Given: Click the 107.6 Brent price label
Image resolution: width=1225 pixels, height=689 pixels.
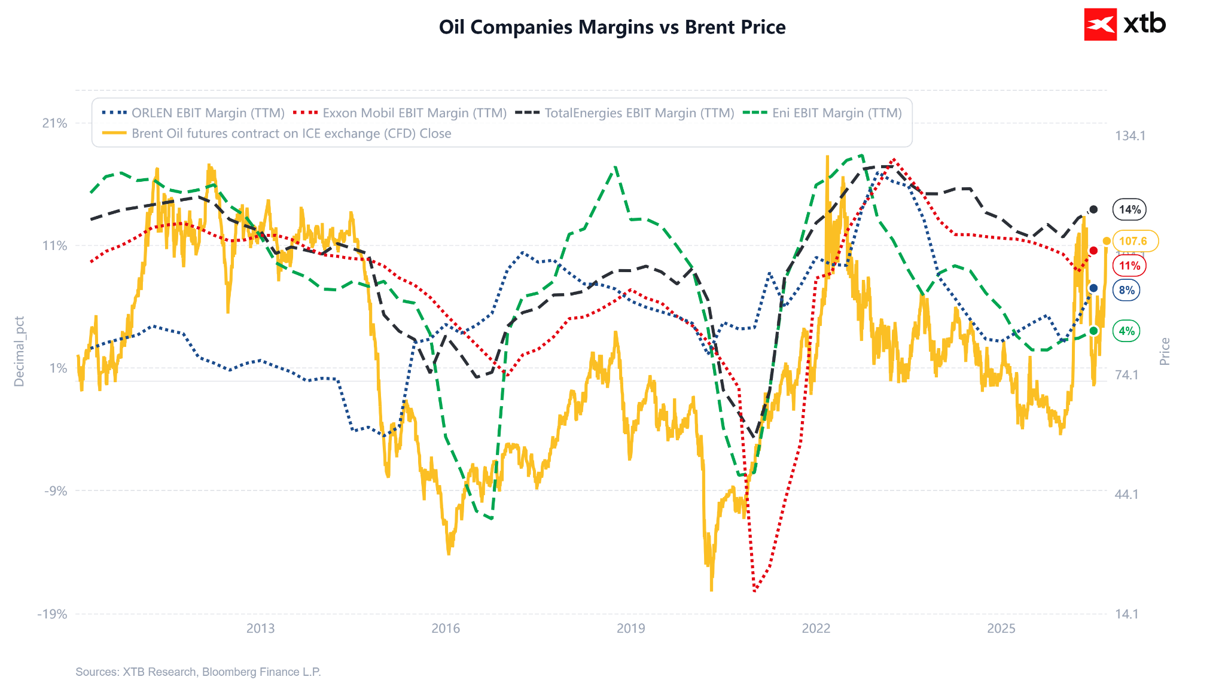Looking at the screenshot, I should [1135, 241].
